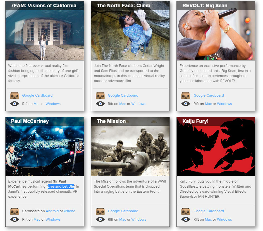The image size is (263, 231).
Task: Click 'The Mission' card title
Action: 111,121
